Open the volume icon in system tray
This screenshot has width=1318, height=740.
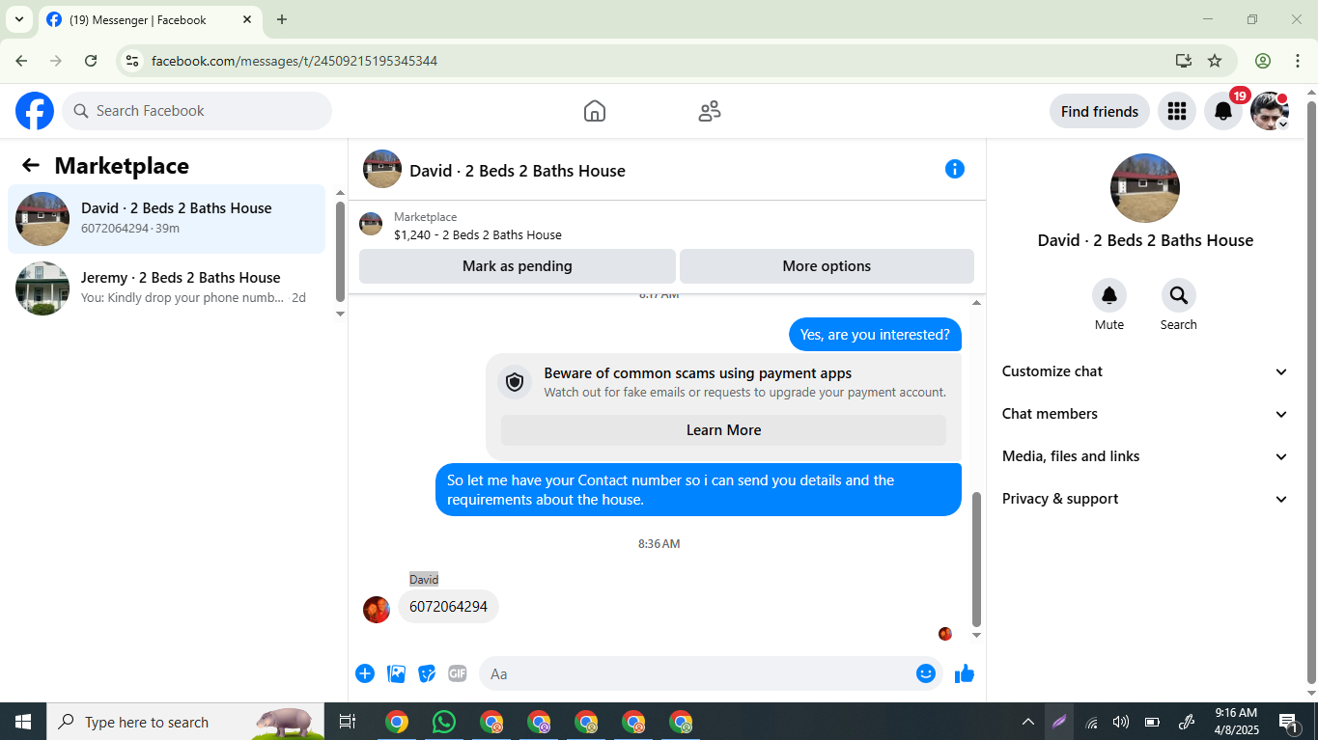click(x=1121, y=722)
